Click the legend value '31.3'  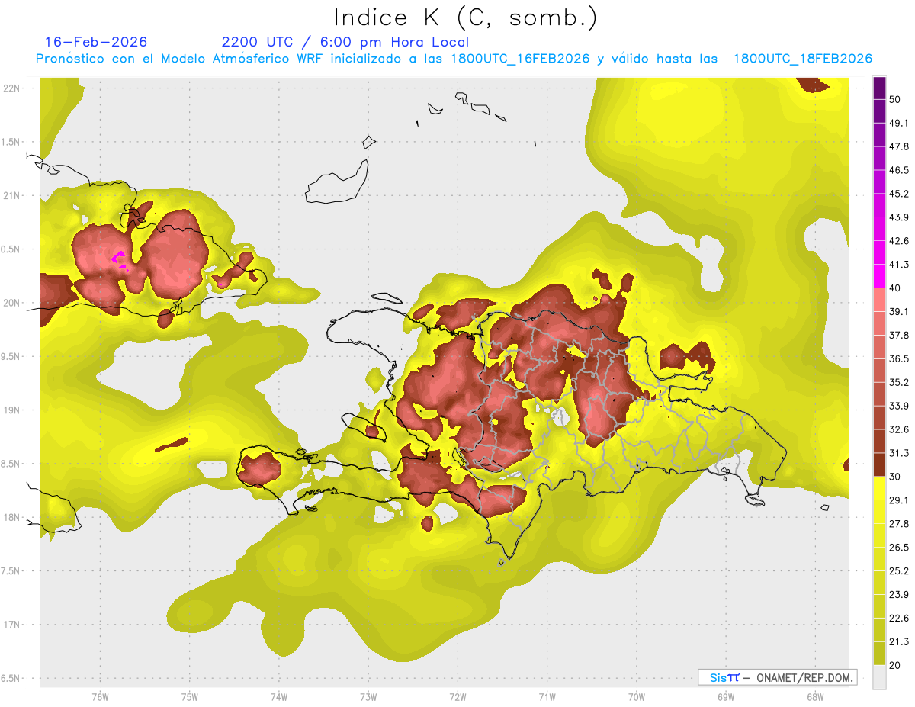(898, 453)
